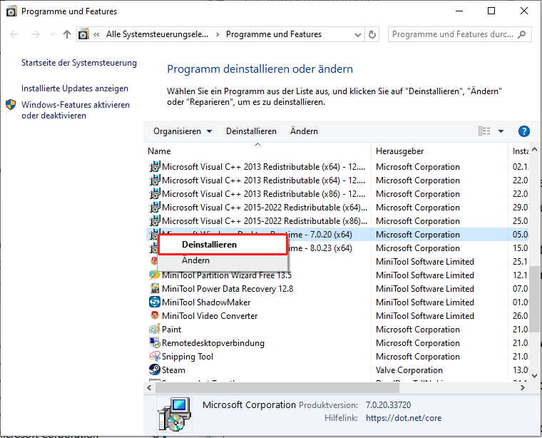Image resolution: width=542 pixels, height=438 pixels.
Task: Click the horizontal scrollbar thumb
Action: tap(277, 388)
